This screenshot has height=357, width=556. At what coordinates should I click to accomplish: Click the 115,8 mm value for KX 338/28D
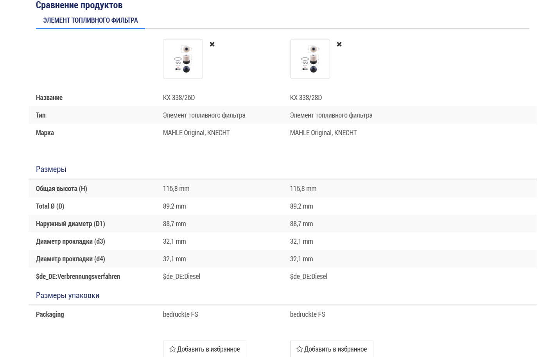tap(303, 189)
